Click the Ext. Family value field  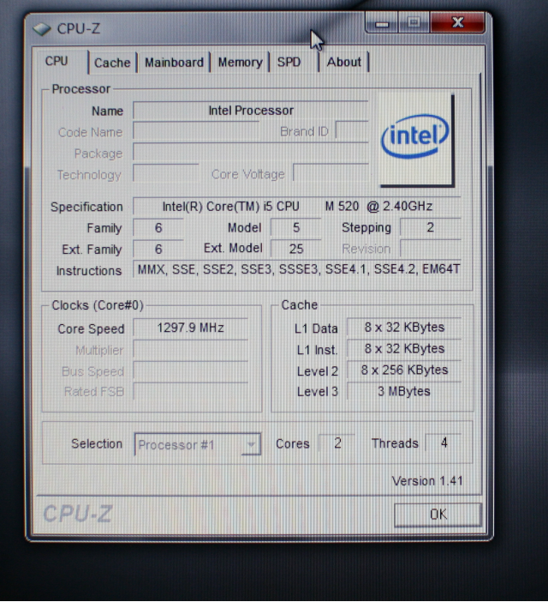pyautogui.click(x=158, y=250)
